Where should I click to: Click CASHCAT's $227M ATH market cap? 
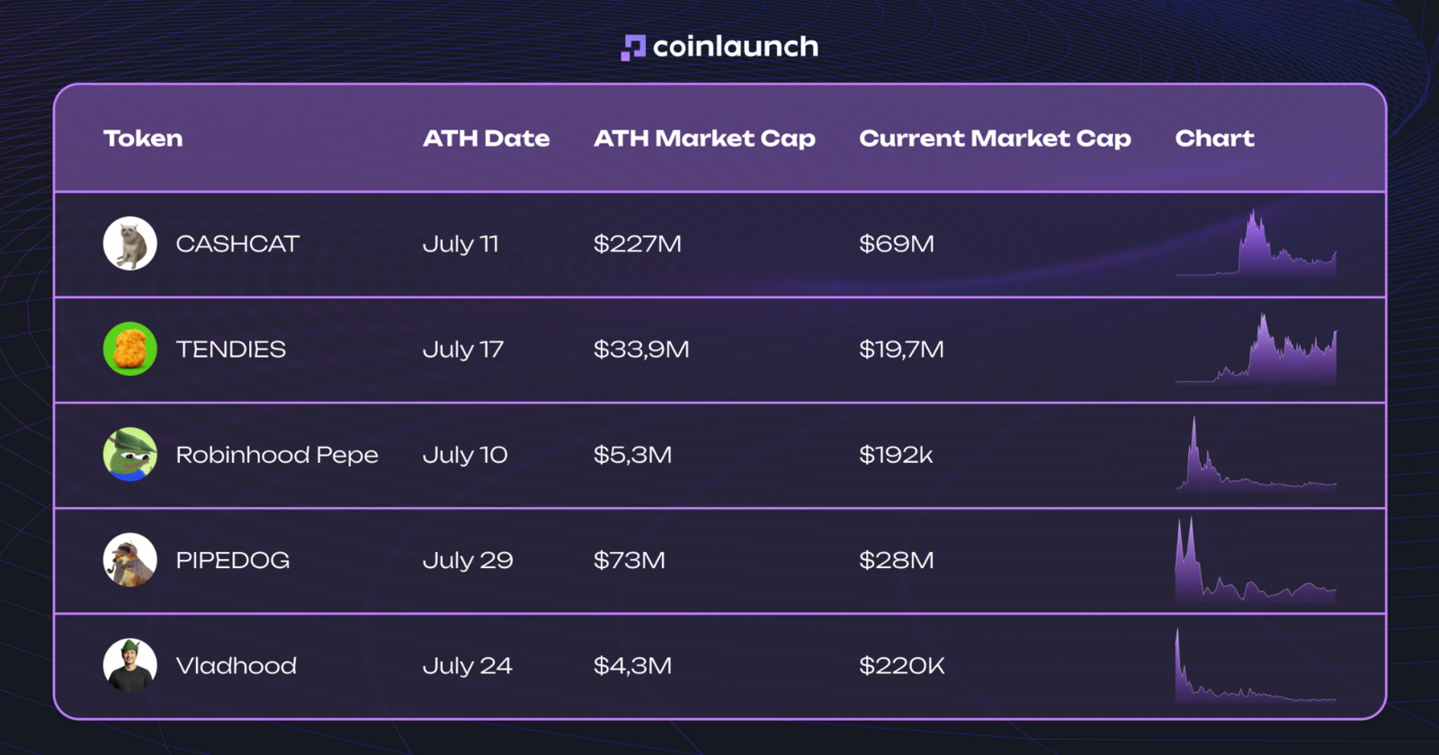[638, 244]
